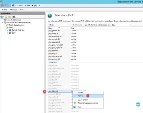Collapse the Sites tree node
The height and width of the screenshot is (113, 143).
tap(5, 28)
